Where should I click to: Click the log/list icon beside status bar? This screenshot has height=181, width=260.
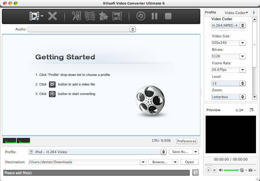click(x=196, y=173)
